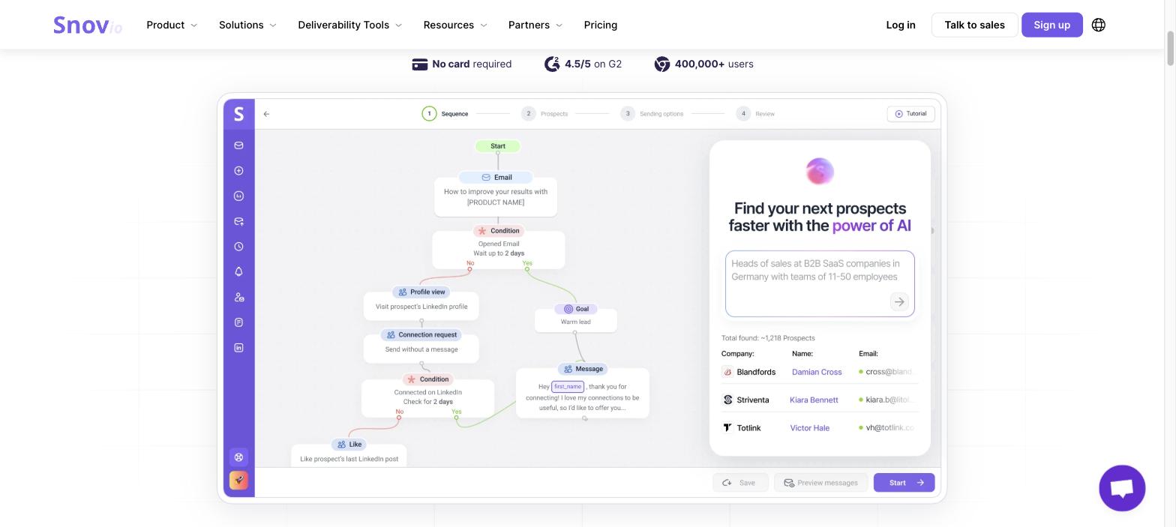The width and height of the screenshot is (1176, 527).
Task: Click the credit card No card required icon
Action: click(x=420, y=64)
